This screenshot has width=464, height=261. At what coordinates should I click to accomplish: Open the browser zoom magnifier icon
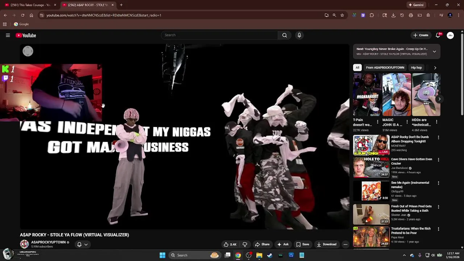(334, 15)
